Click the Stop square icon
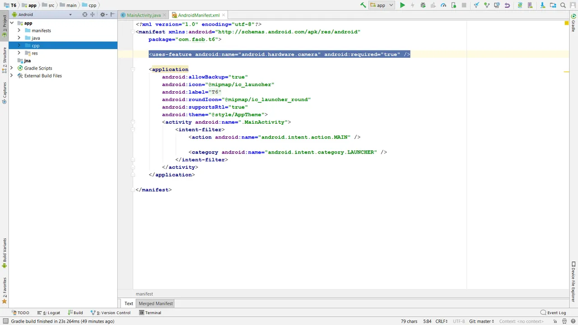The height and width of the screenshot is (325, 578). 464,5
